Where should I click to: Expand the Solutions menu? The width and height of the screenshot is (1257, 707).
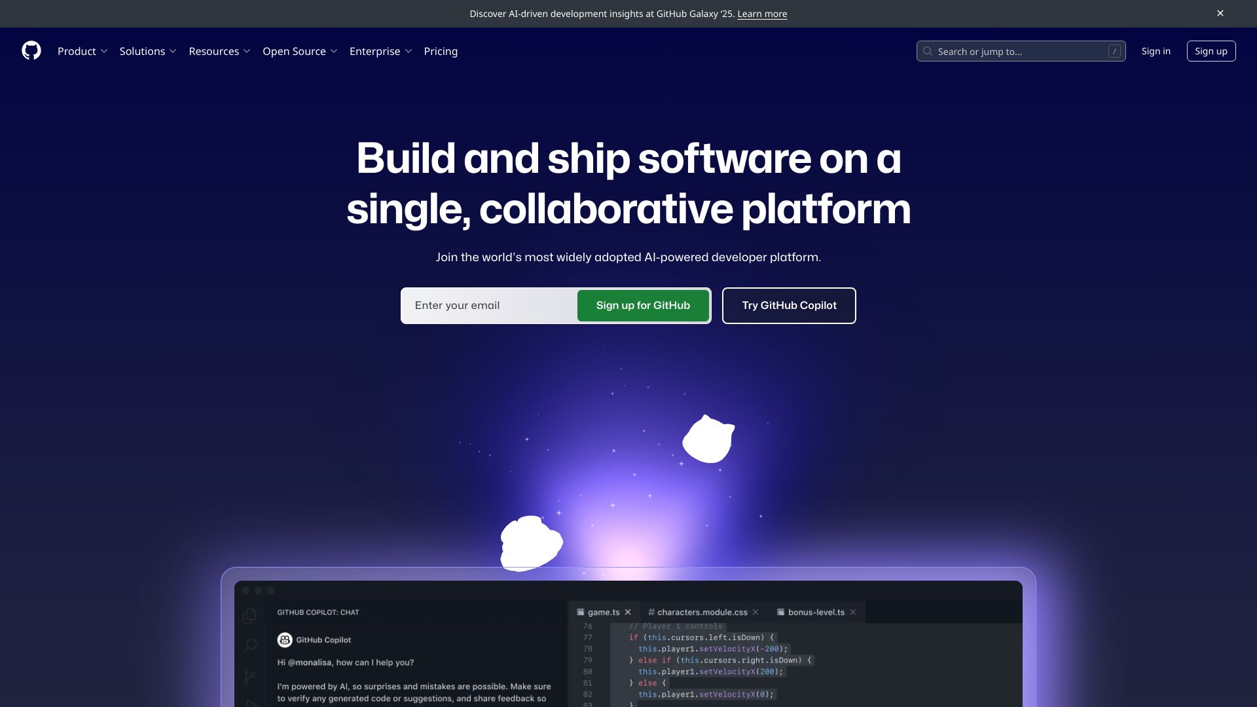point(148,51)
